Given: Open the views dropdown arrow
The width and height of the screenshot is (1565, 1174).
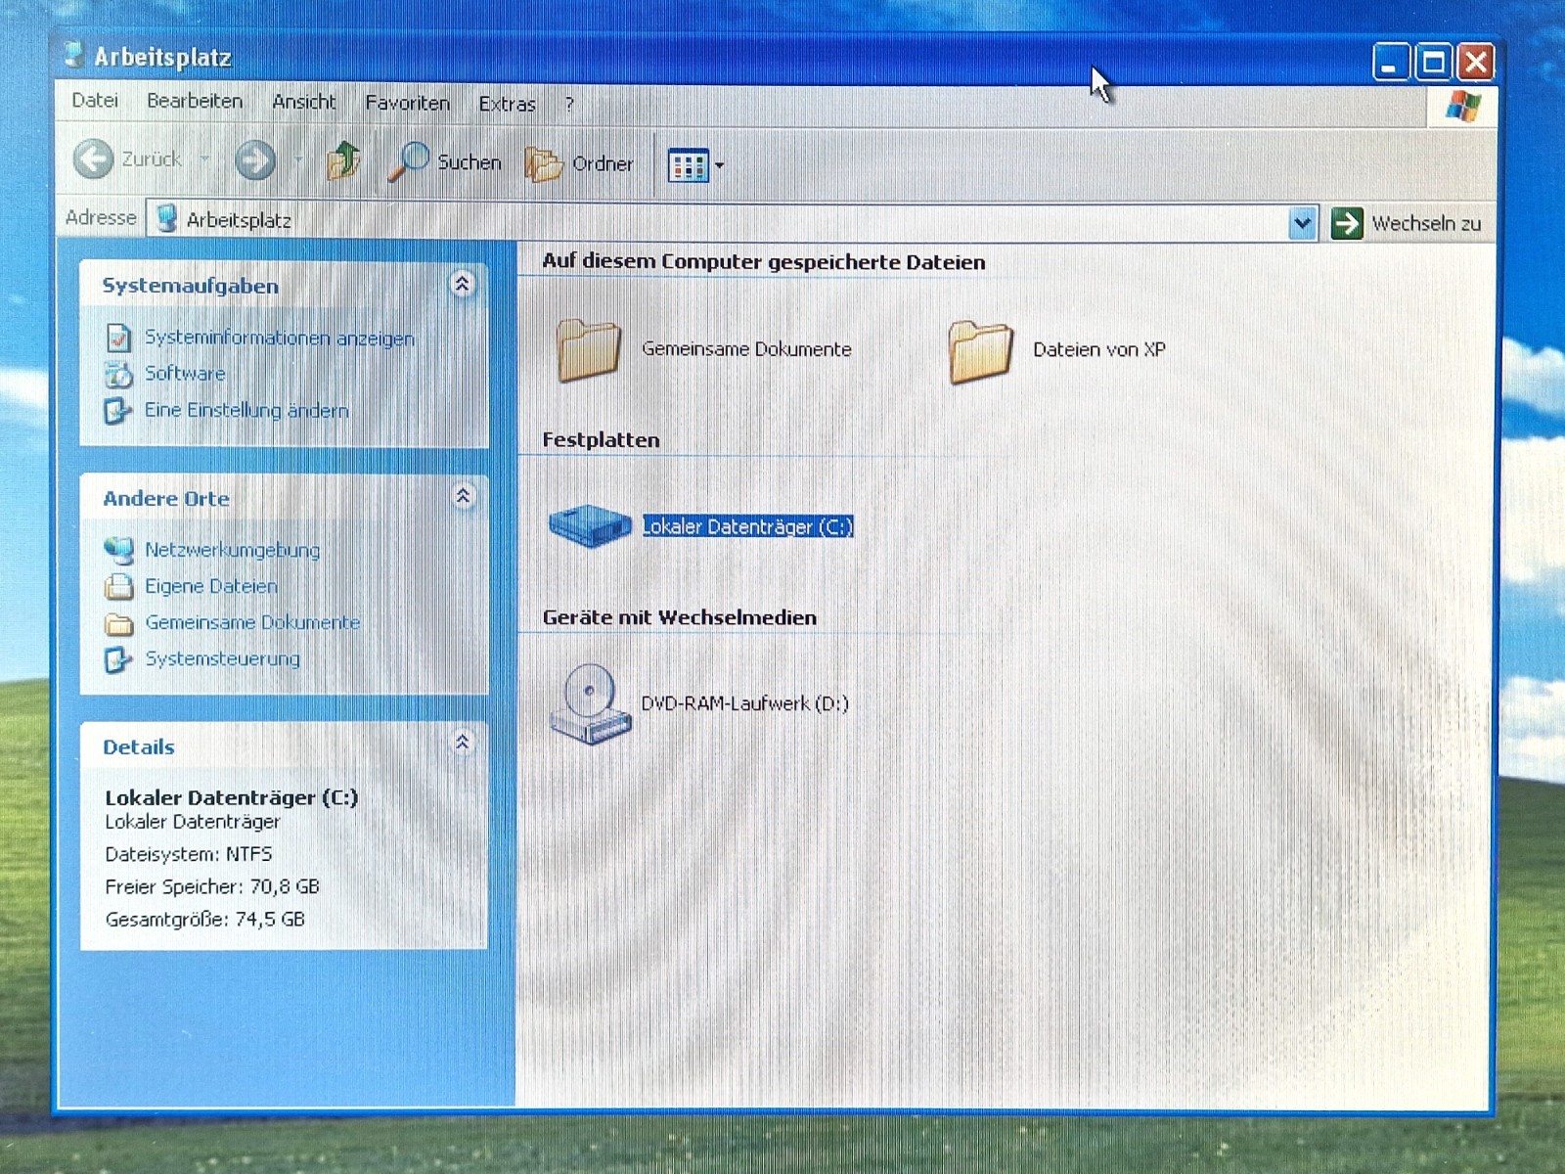Looking at the screenshot, I should tap(720, 165).
